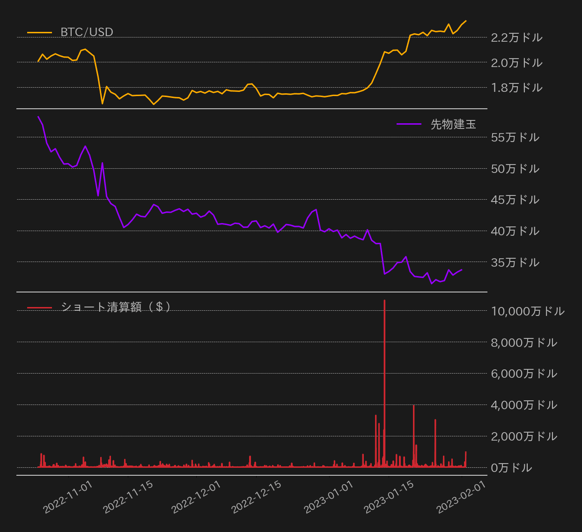Screen dimensions: 582x532
Task: Click the 35万ドル gridline label
Action: pos(515,263)
